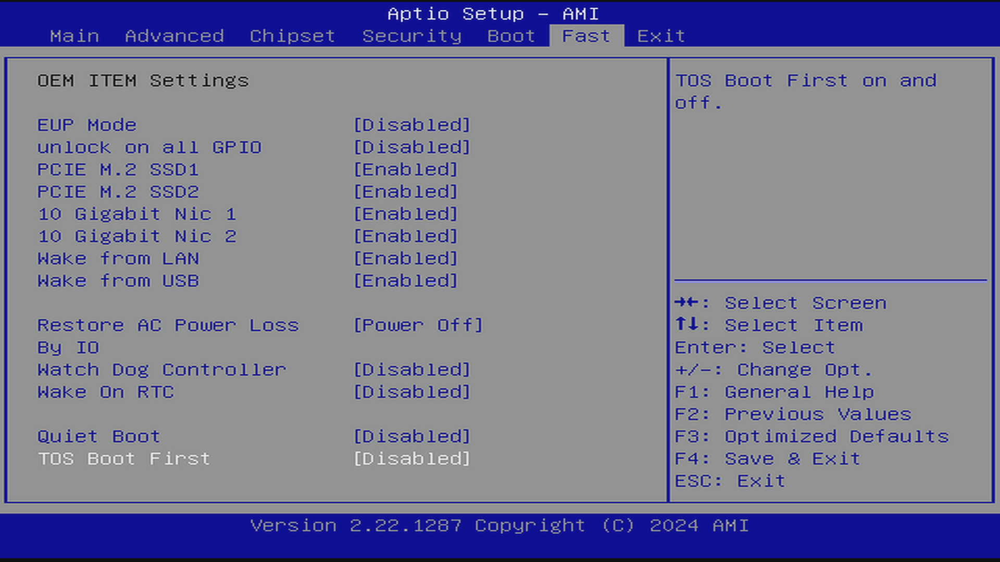Switch to the Advanced tab
The image size is (1000, 562).
coord(174,36)
